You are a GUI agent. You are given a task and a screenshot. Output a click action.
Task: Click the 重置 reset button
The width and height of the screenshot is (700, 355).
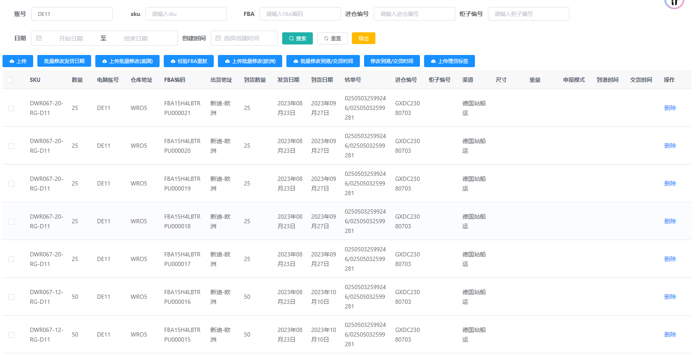click(x=332, y=39)
